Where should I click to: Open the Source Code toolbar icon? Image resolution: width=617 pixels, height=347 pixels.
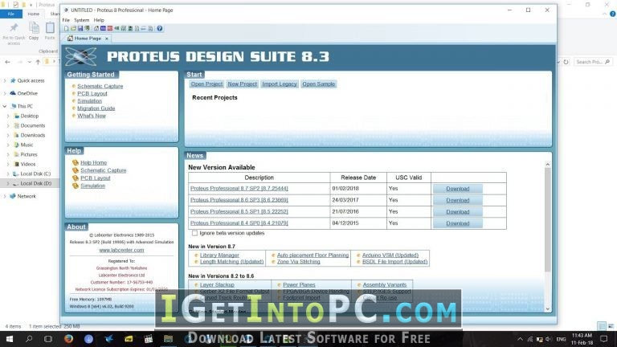pyautogui.click(x=144, y=28)
